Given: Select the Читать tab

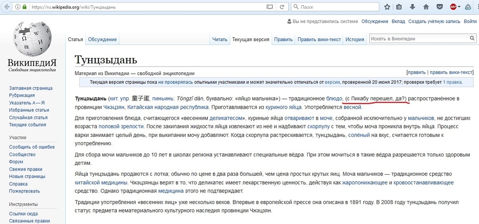Looking at the screenshot, I should coord(220,39).
